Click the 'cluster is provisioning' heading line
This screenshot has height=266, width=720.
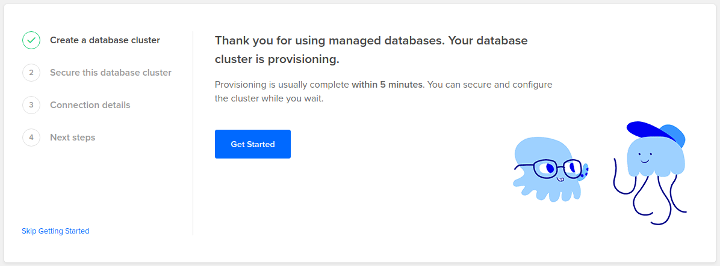click(x=277, y=59)
